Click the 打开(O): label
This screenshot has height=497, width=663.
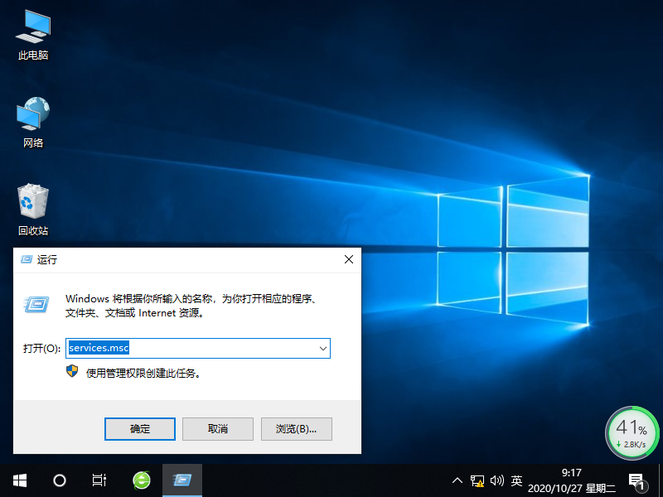click(41, 348)
